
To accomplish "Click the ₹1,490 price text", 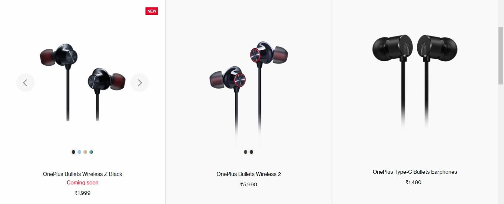I will 413,182.
